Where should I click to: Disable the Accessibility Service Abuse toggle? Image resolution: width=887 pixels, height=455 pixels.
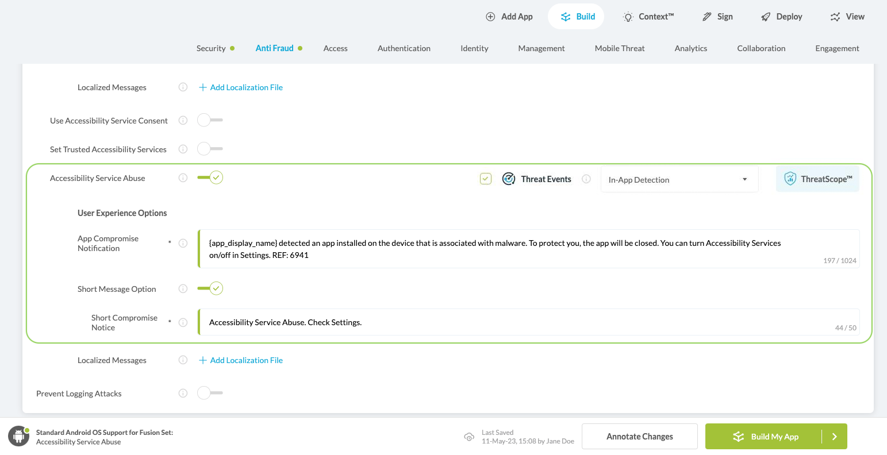tap(210, 178)
